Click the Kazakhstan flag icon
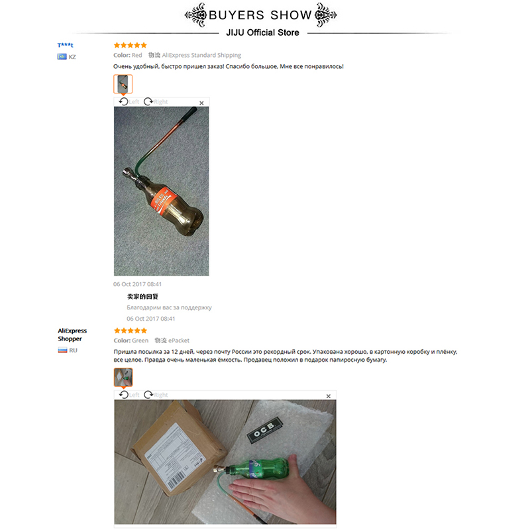Image resolution: width=530 pixels, height=530 pixels. point(62,56)
